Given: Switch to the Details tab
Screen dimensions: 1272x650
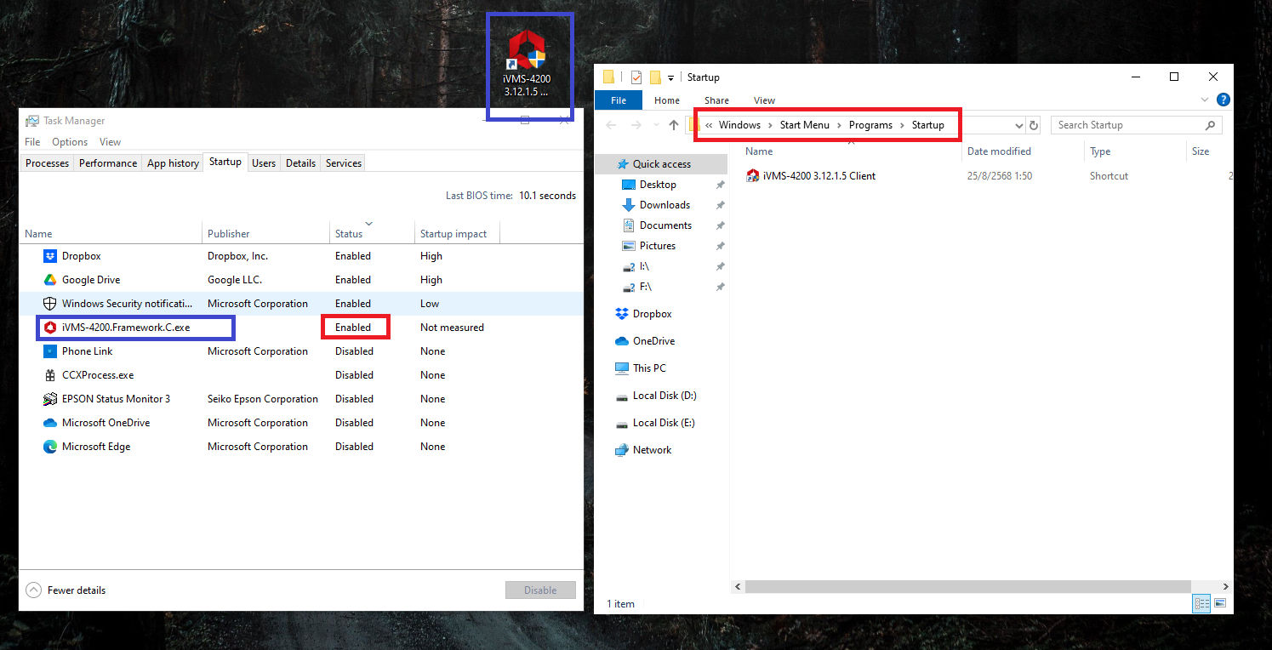Looking at the screenshot, I should (x=300, y=163).
